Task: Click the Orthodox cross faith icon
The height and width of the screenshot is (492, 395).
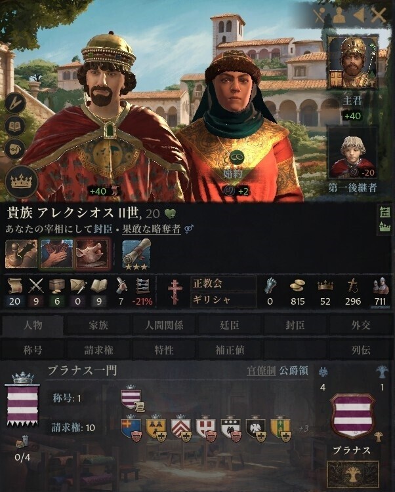Action: click(x=175, y=292)
